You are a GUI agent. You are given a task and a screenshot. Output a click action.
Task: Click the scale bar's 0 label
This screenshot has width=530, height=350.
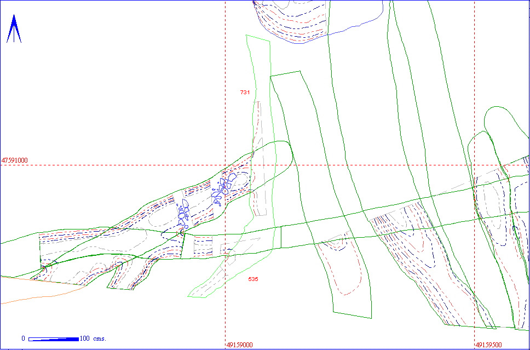tap(24, 338)
